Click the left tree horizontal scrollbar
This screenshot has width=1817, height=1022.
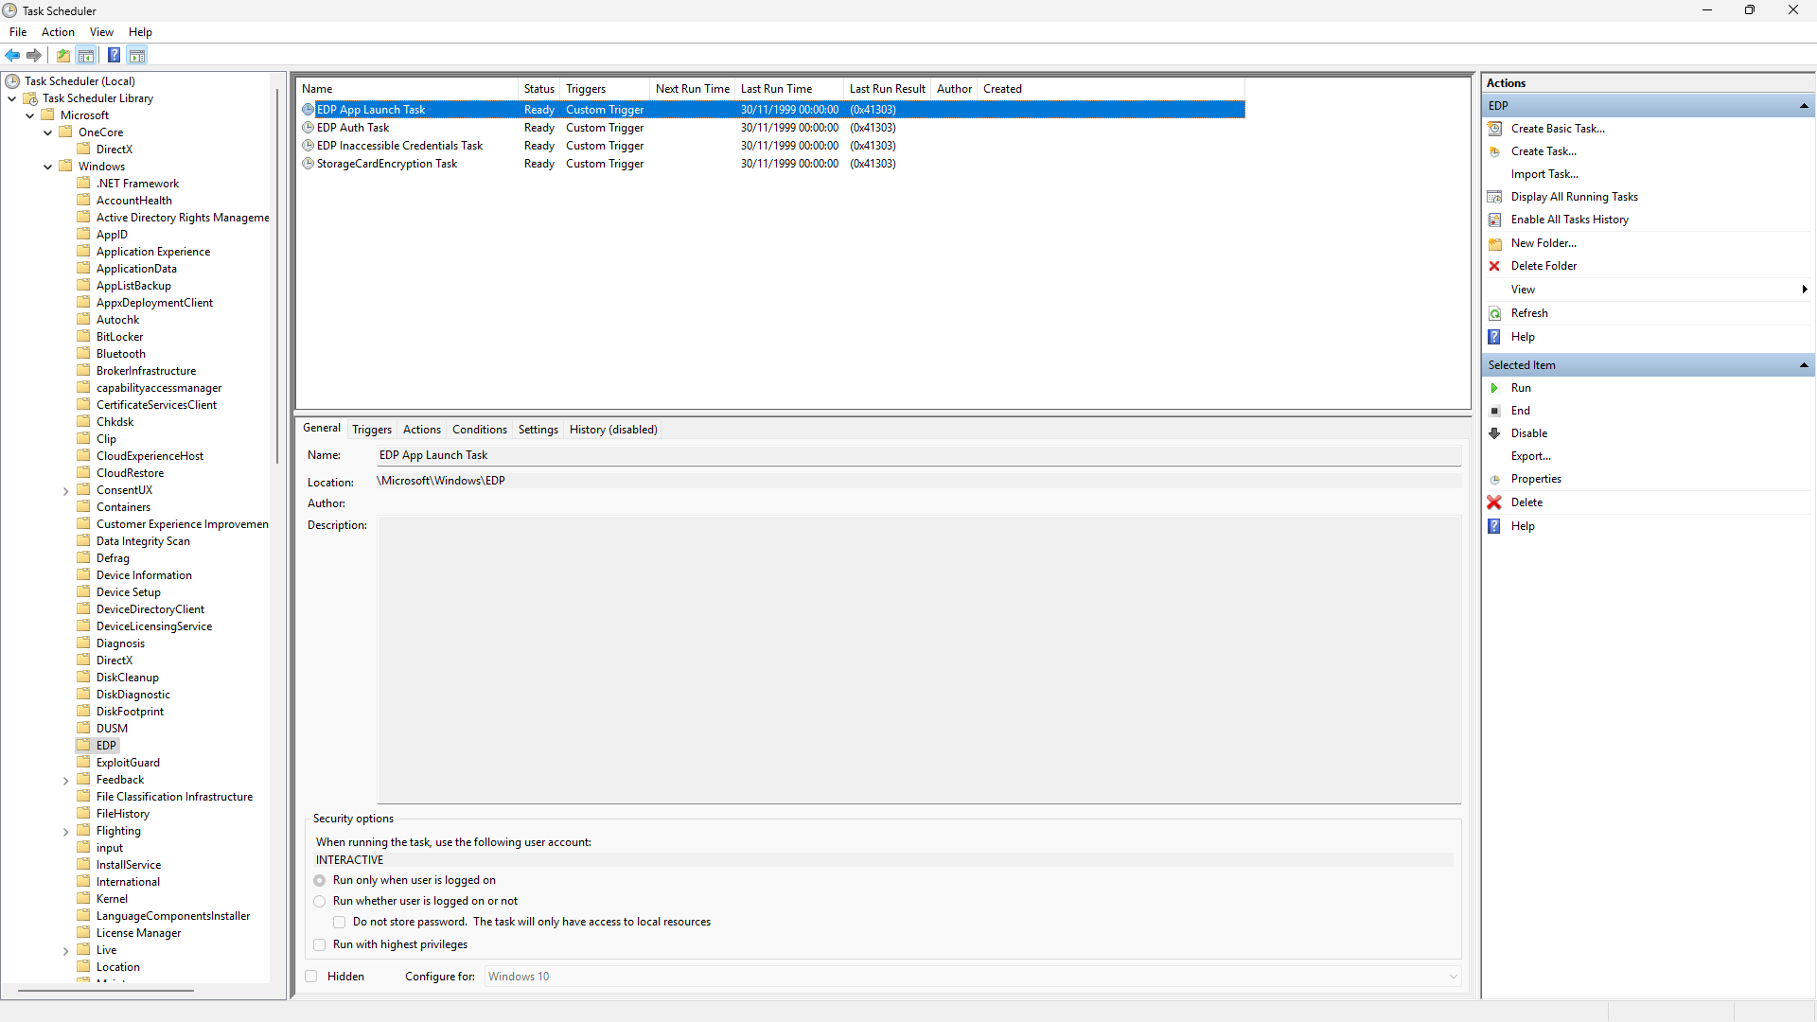click(x=106, y=991)
